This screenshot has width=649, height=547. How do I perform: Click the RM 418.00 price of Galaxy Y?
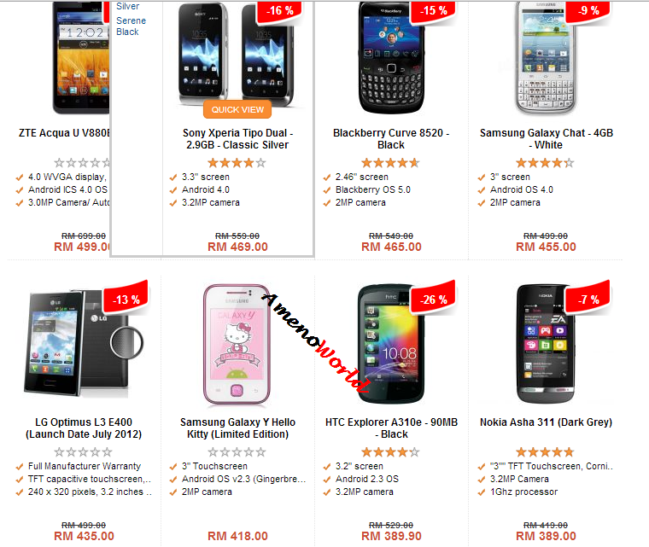click(237, 536)
